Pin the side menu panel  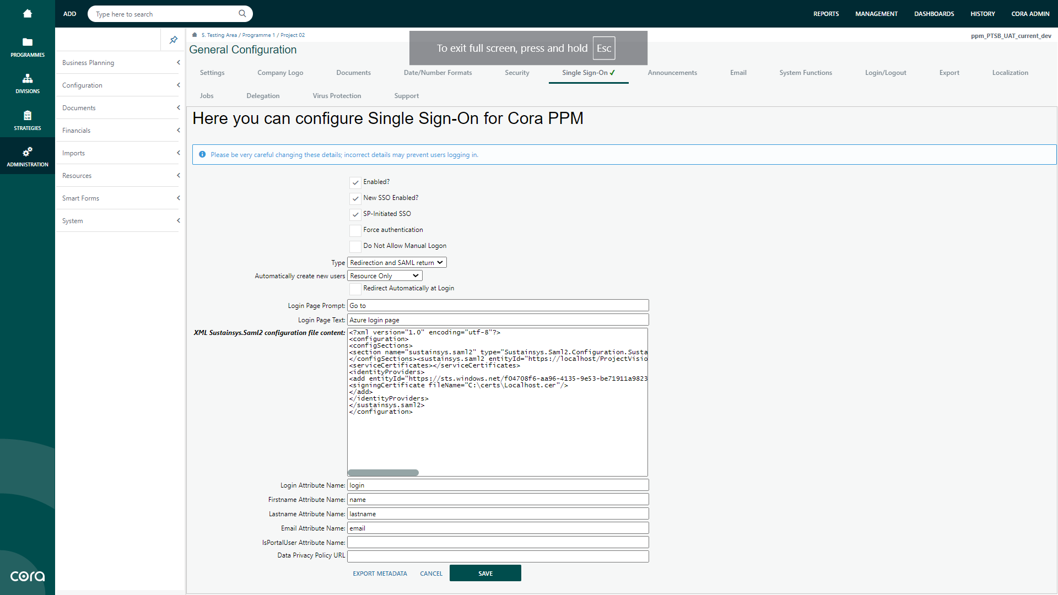click(x=174, y=40)
